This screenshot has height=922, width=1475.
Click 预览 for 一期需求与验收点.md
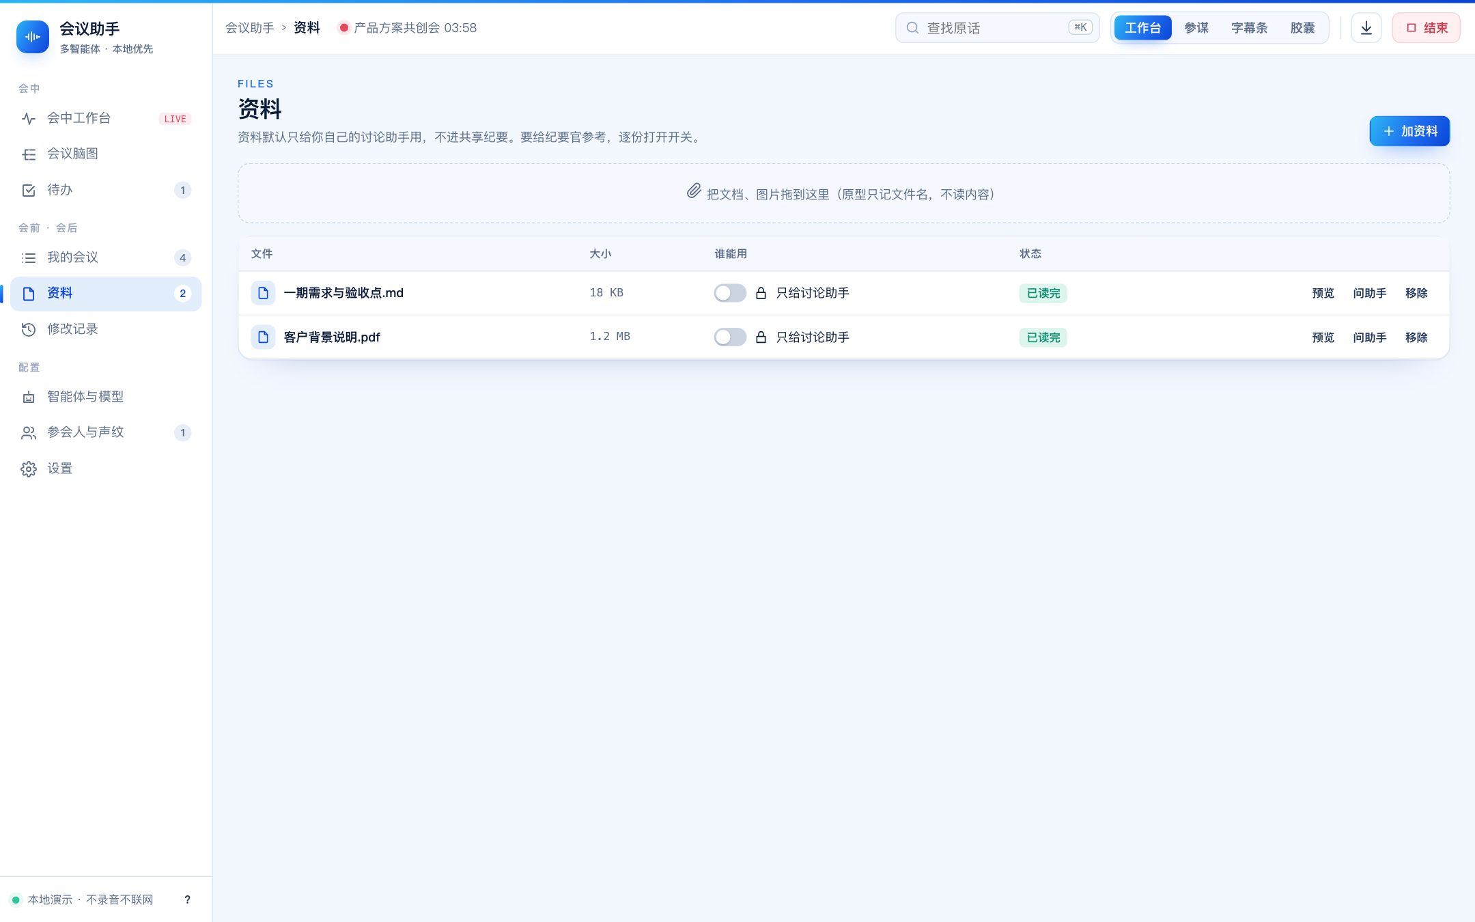click(x=1323, y=293)
